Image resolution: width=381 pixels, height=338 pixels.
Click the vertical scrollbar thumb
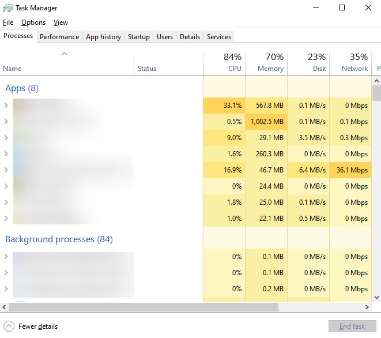coord(376,93)
